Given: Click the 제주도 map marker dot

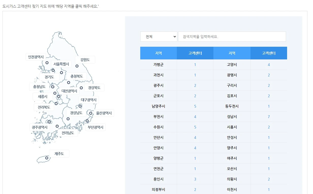Looking at the screenshot, I should (47, 158).
